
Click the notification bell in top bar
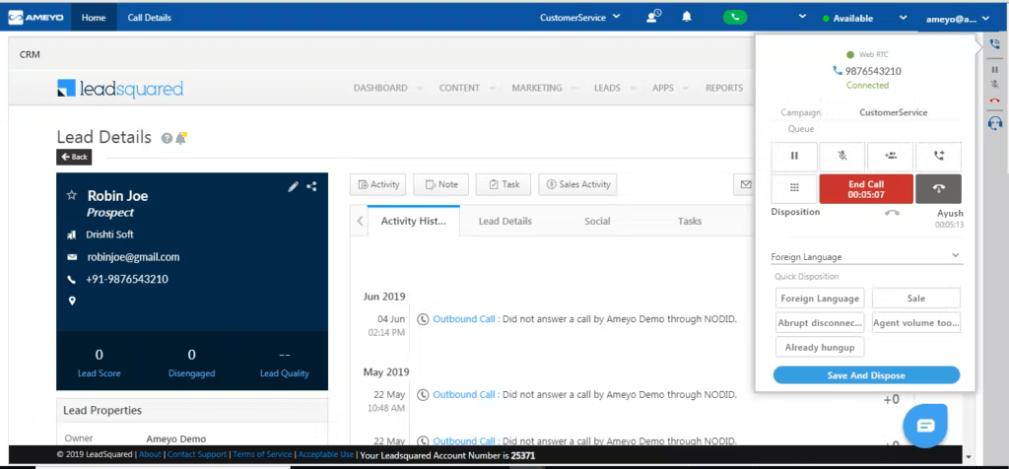pos(687,17)
